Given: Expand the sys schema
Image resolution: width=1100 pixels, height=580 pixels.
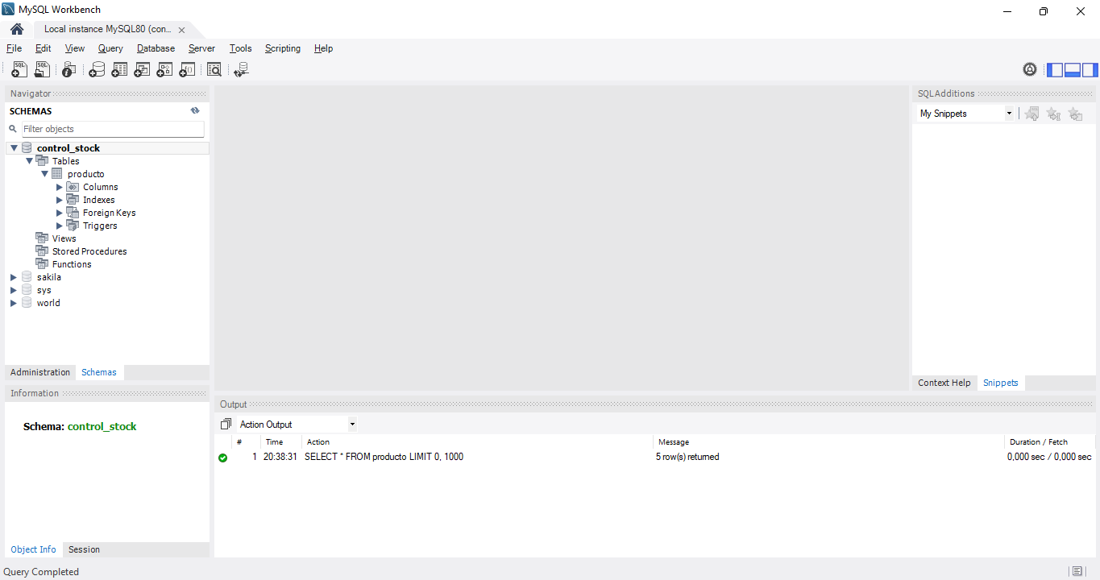Looking at the screenshot, I should [13, 290].
